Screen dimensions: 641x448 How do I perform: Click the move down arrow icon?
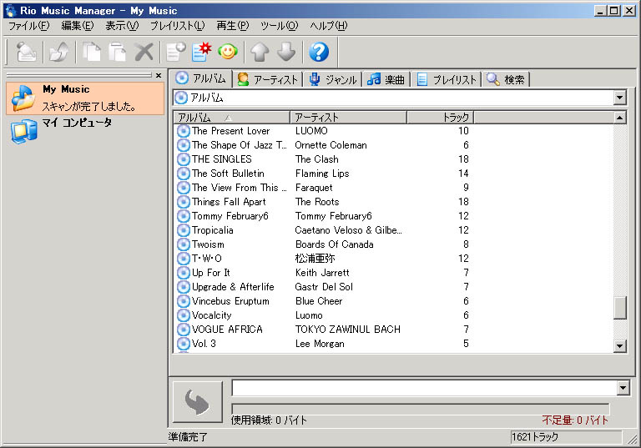point(286,52)
